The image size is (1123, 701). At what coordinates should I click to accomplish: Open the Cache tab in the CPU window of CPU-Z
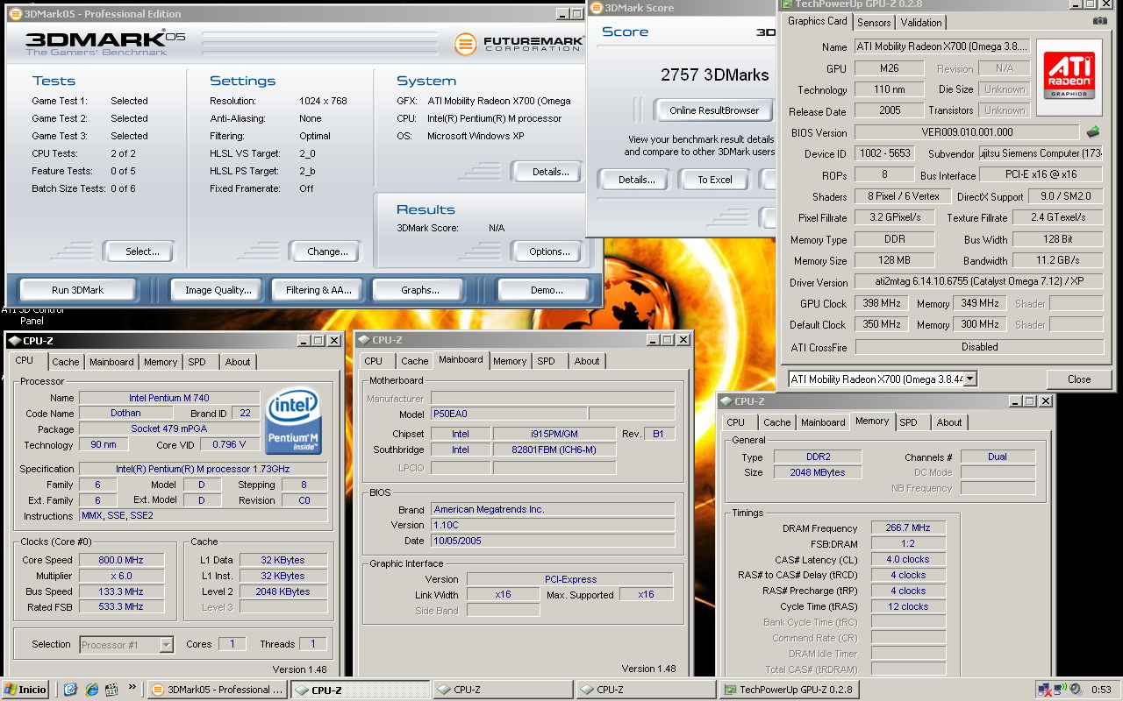[x=65, y=362]
